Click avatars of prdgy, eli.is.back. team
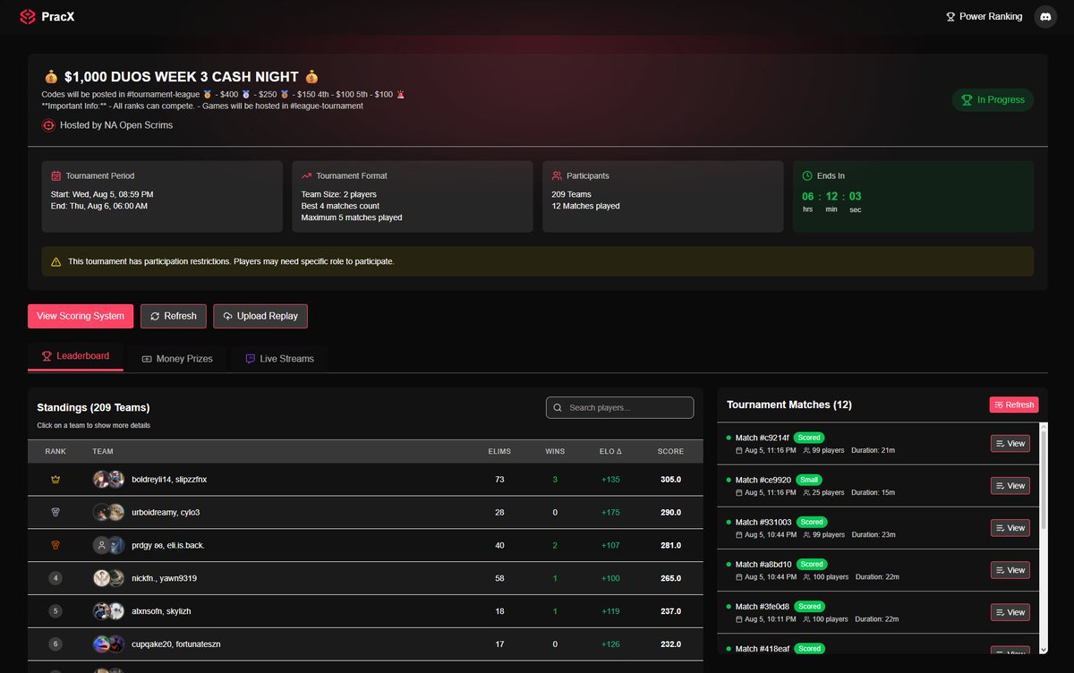 (x=108, y=545)
